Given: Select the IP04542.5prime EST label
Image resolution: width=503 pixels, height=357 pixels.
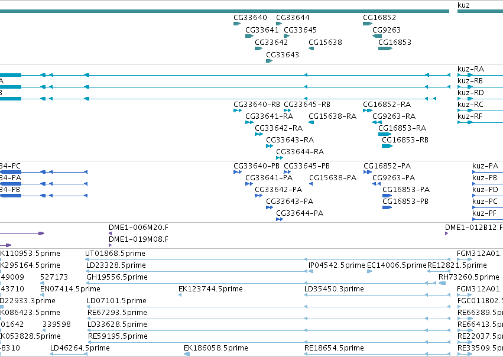Looking at the screenshot, I should pos(337,265).
